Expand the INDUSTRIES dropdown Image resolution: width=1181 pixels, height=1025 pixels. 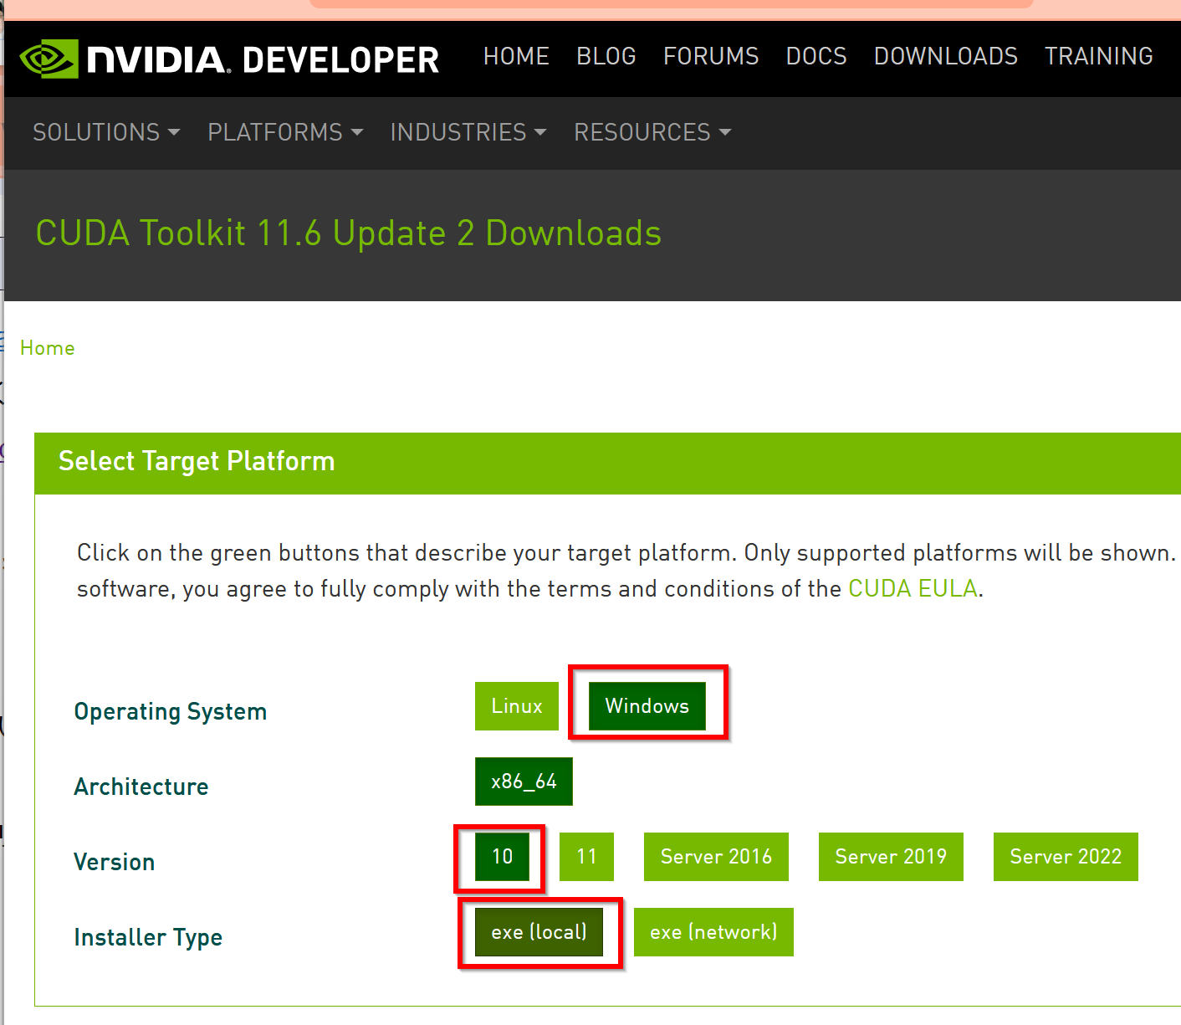pos(468,132)
